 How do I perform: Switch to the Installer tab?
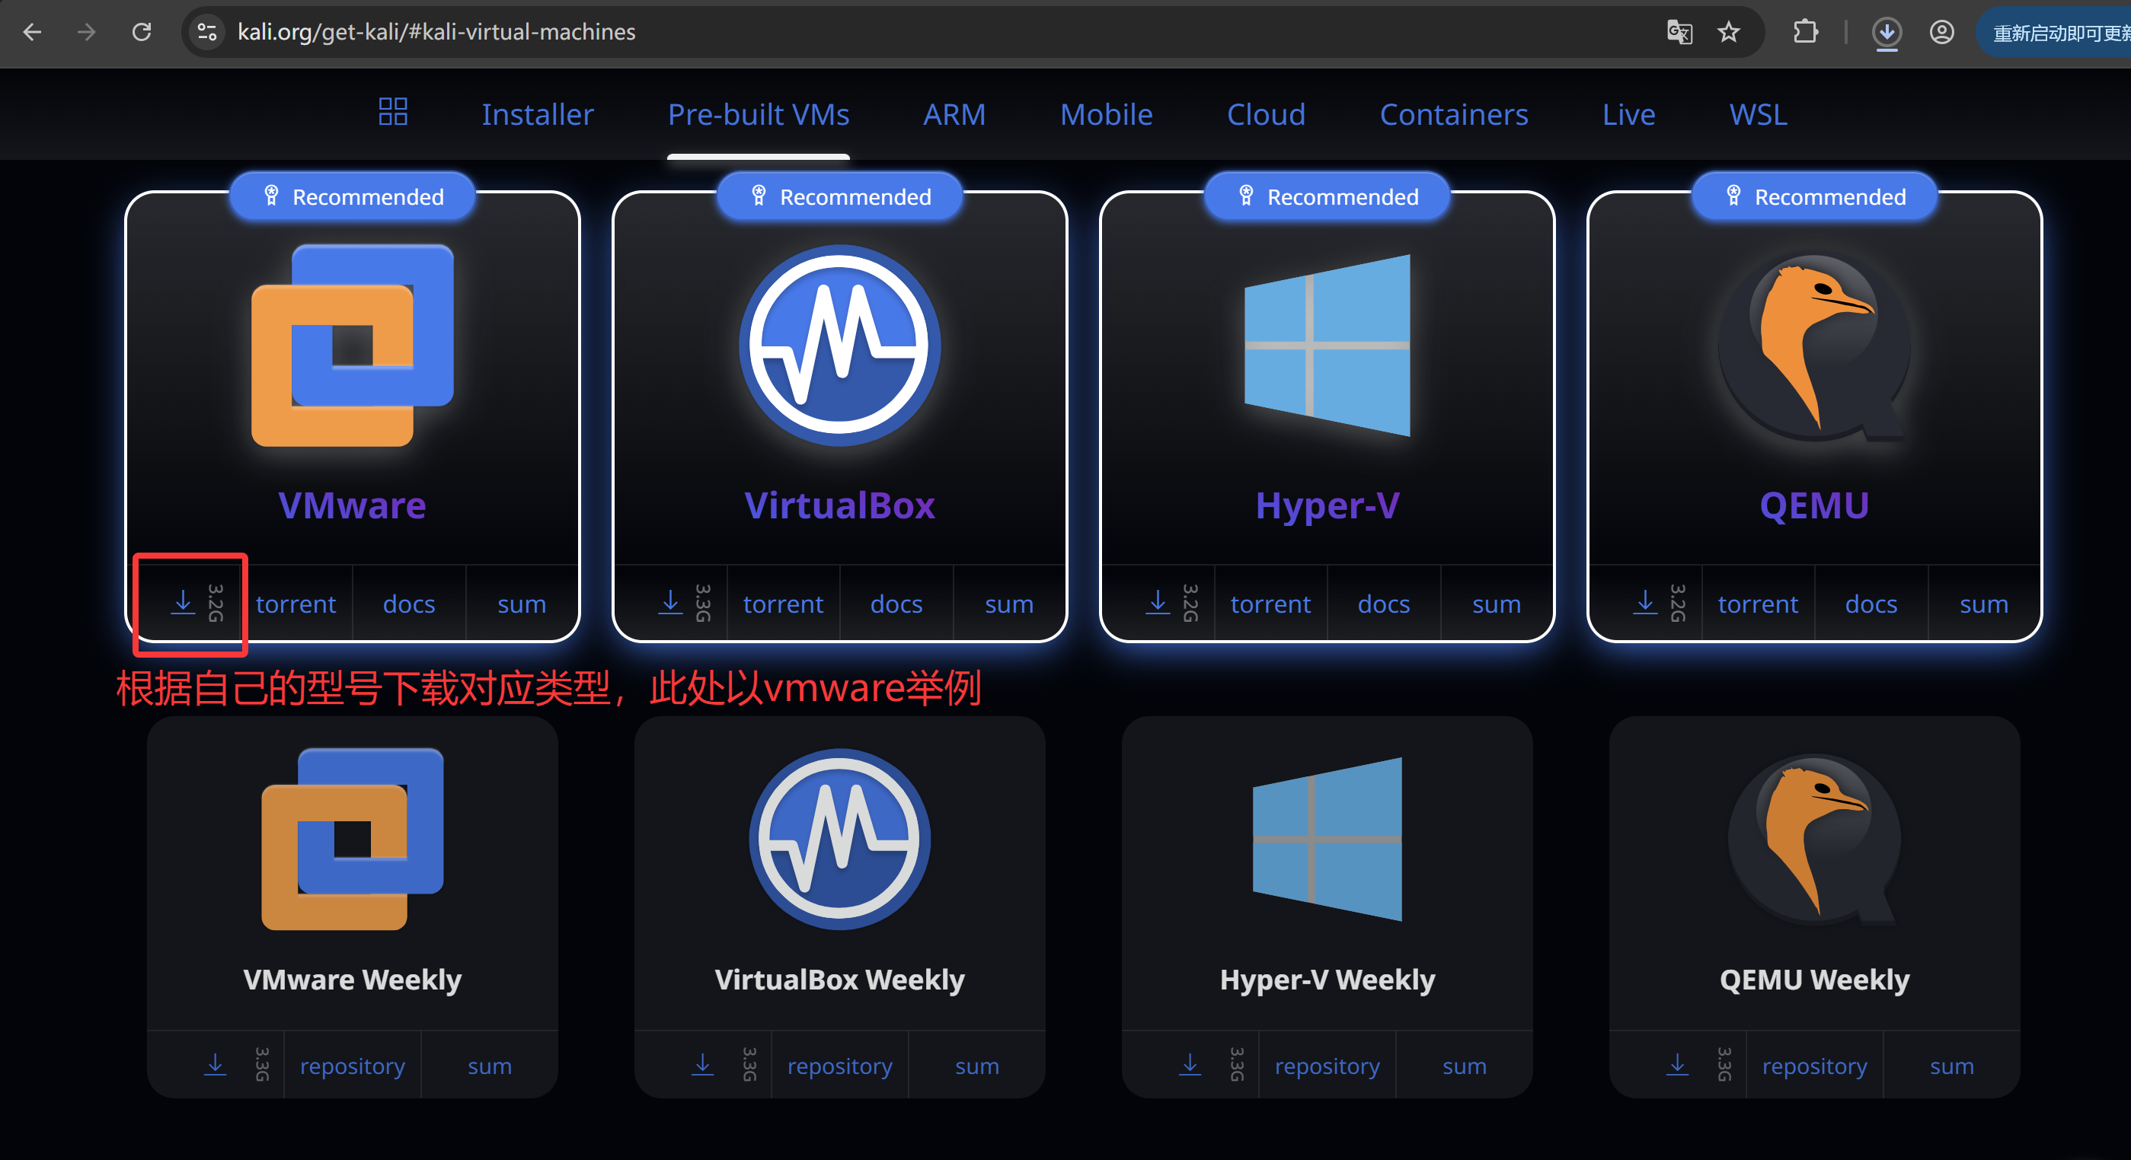coord(537,114)
